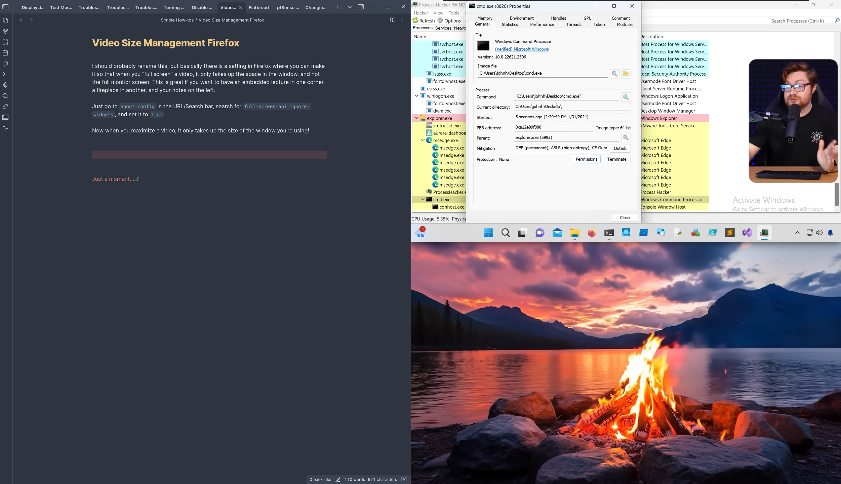This screenshot has width=841, height=484.
Task: Toggle the right sidebar layout in Obsidian
Action: (361, 7)
